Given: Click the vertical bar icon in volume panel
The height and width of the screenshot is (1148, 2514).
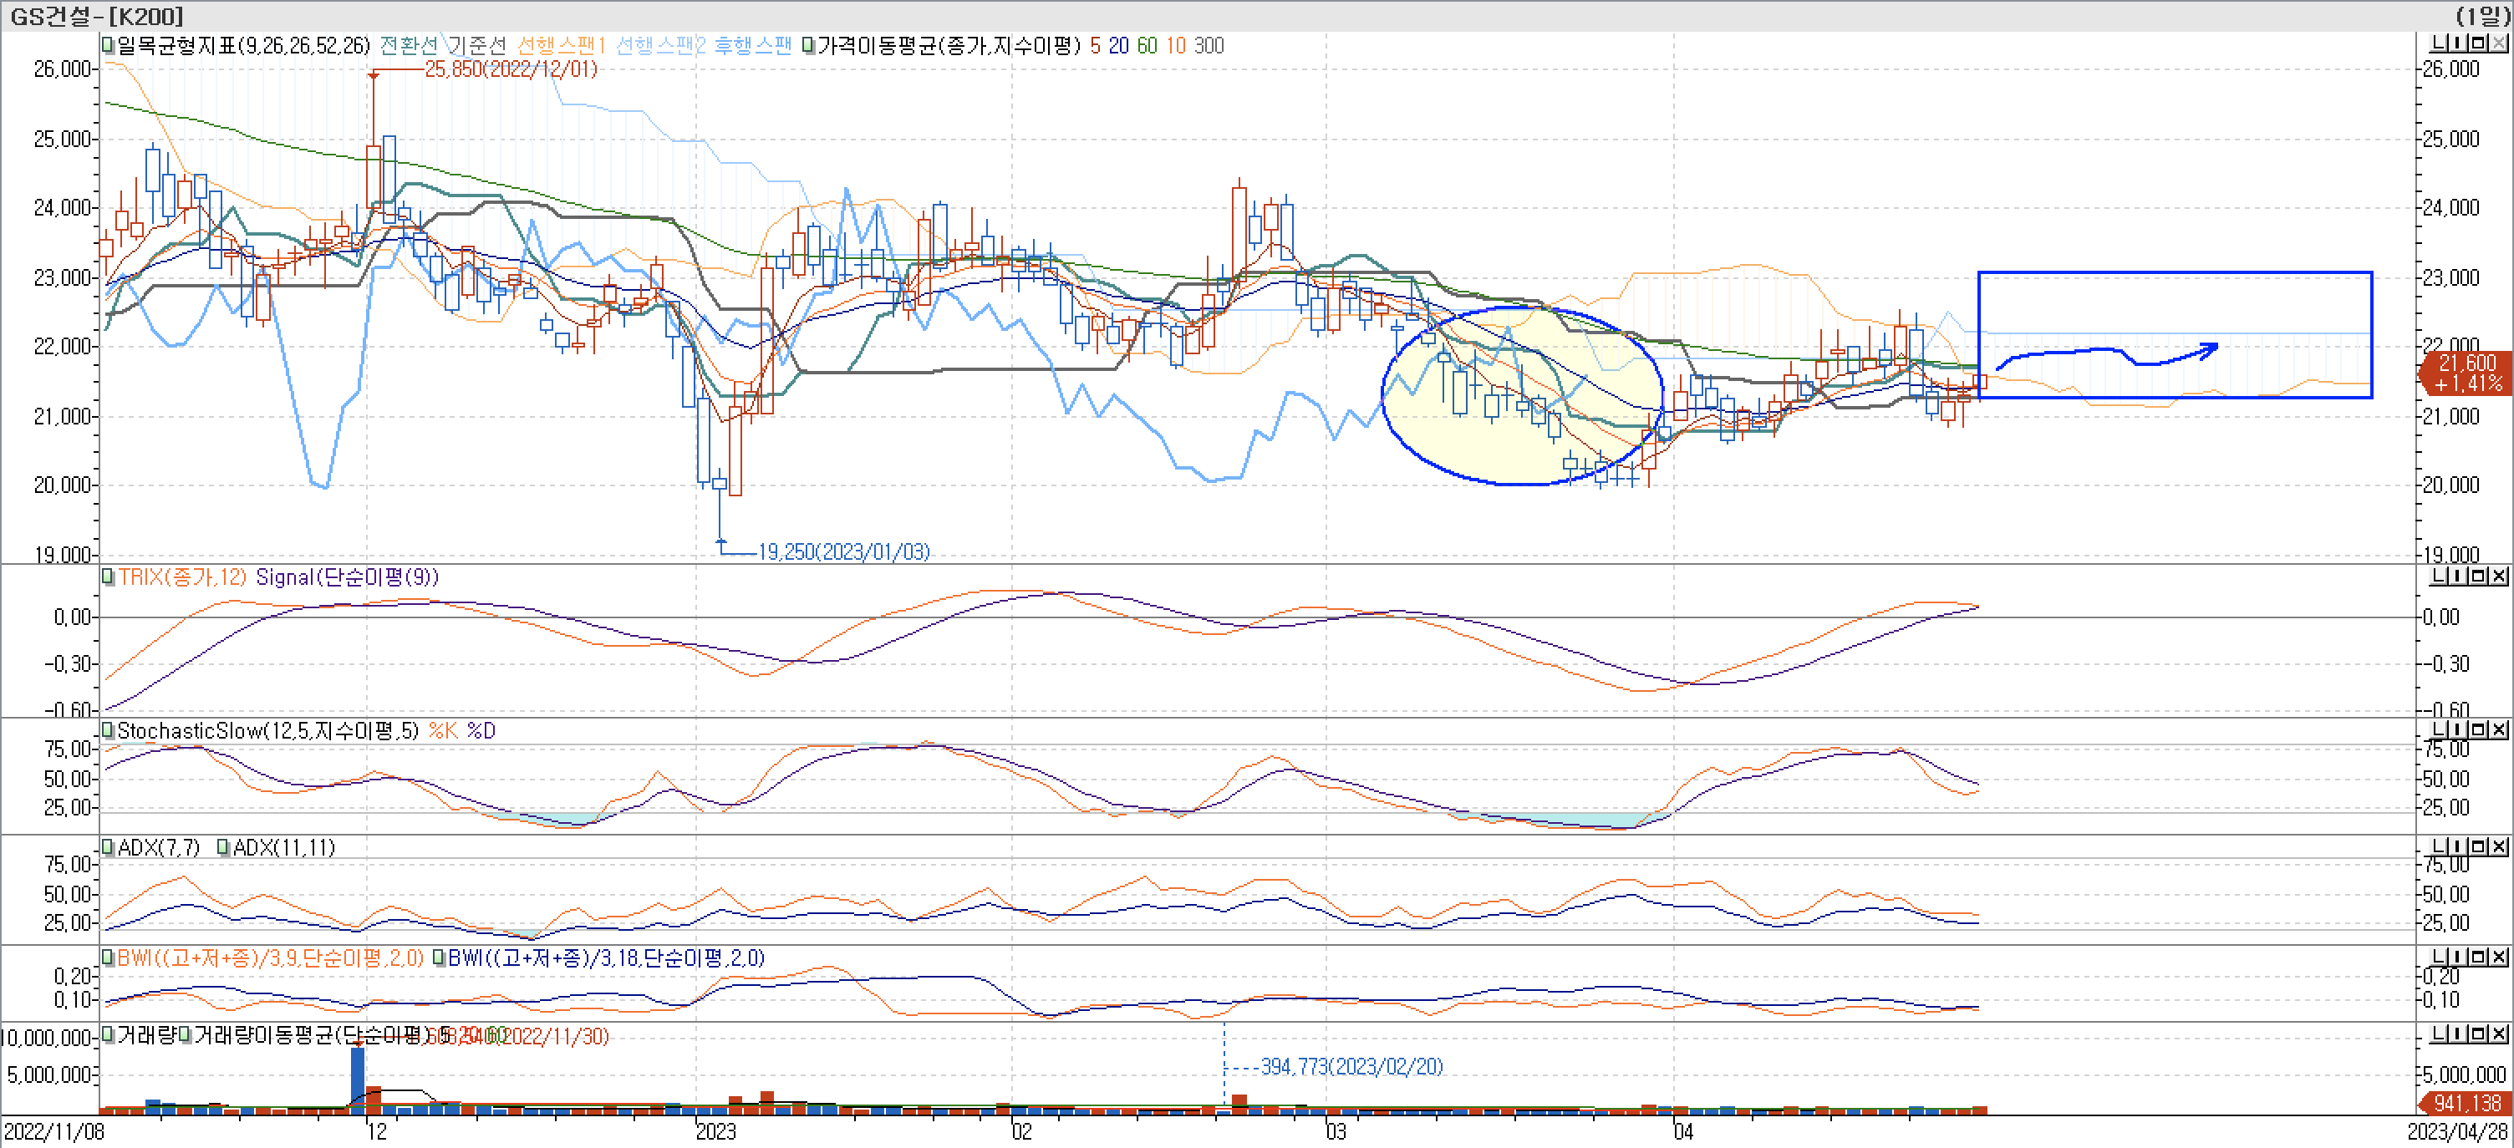Looking at the screenshot, I should pos(2458,1034).
